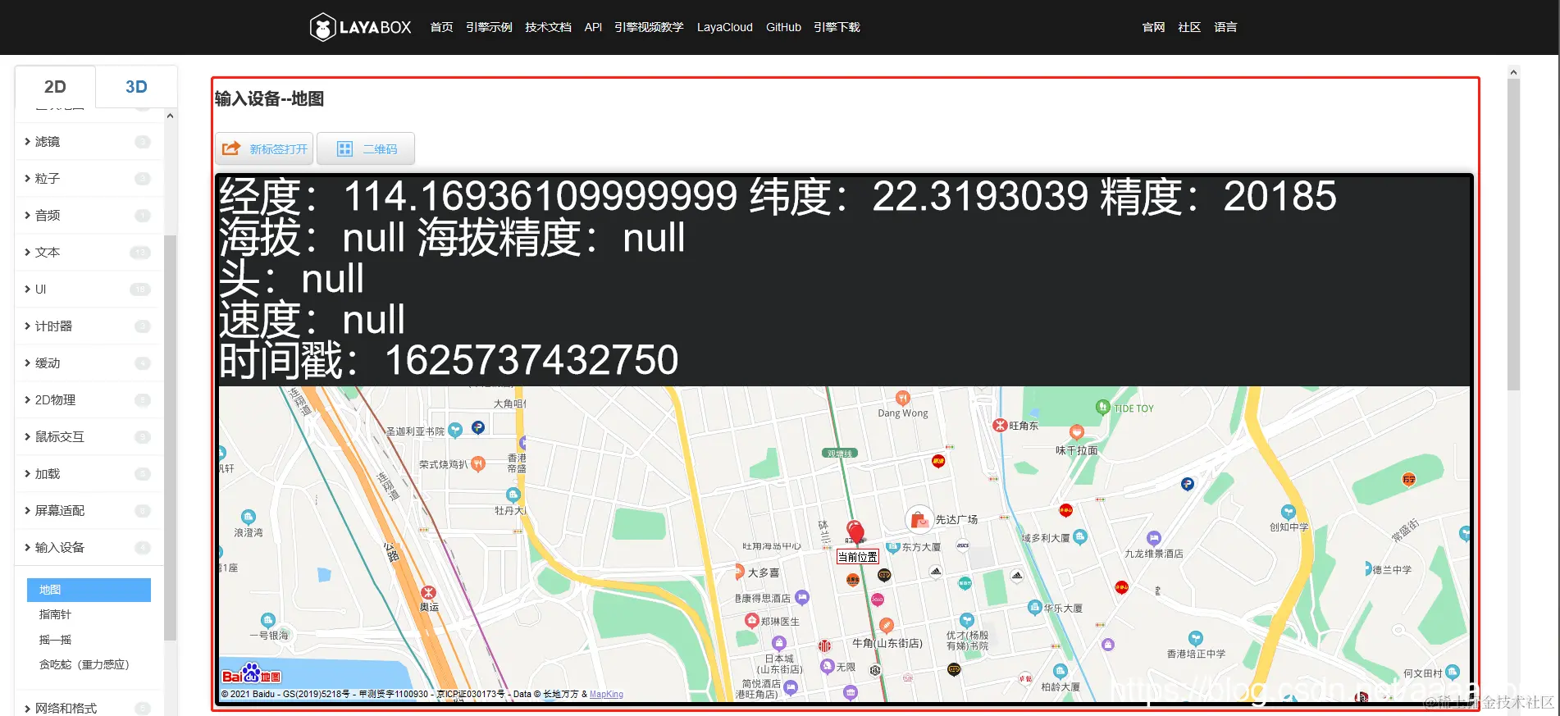The width and height of the screenshot is (1560, 716).
Task: Open GitHub in the top navigation
Action: tap(783, 27)
